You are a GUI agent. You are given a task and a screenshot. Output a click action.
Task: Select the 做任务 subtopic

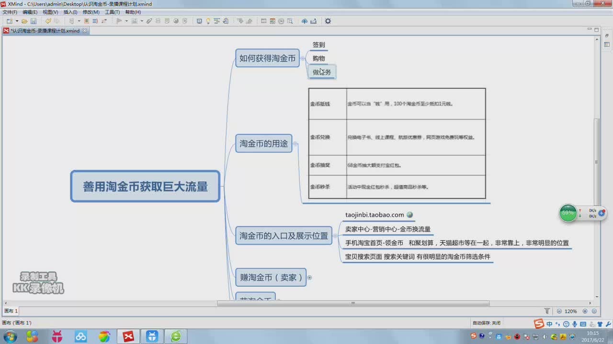[x=322, y=72]
